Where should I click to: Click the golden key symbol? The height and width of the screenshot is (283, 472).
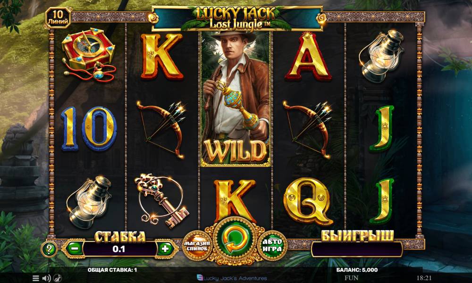tap(161, 200)
